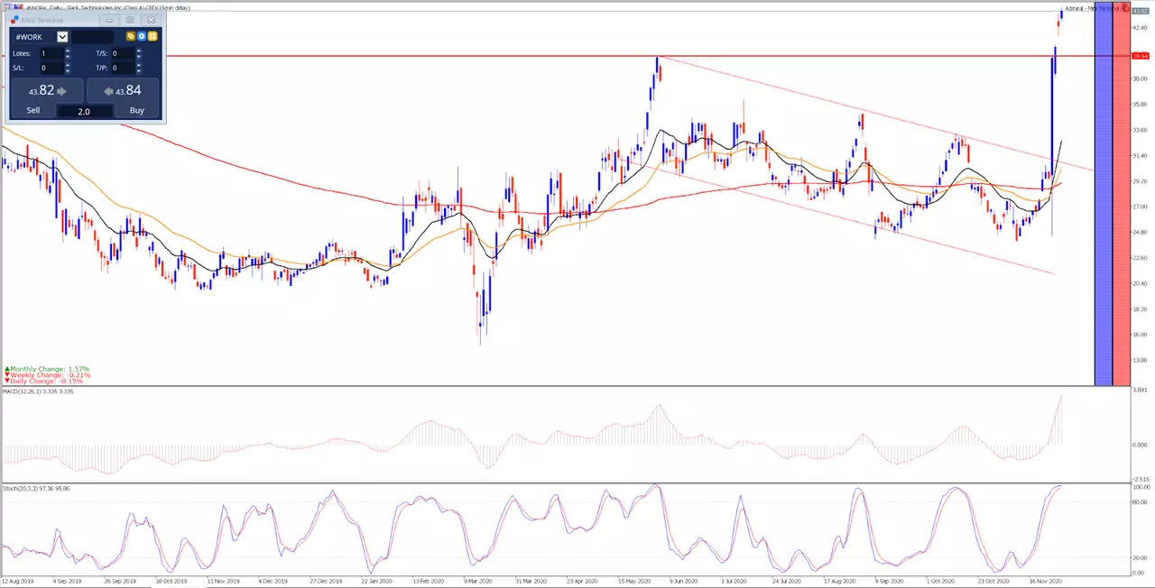Open the #WORK symbol dropdown
The width and height of the screenshot is (1155, 588).
click(x=62, y=37)
